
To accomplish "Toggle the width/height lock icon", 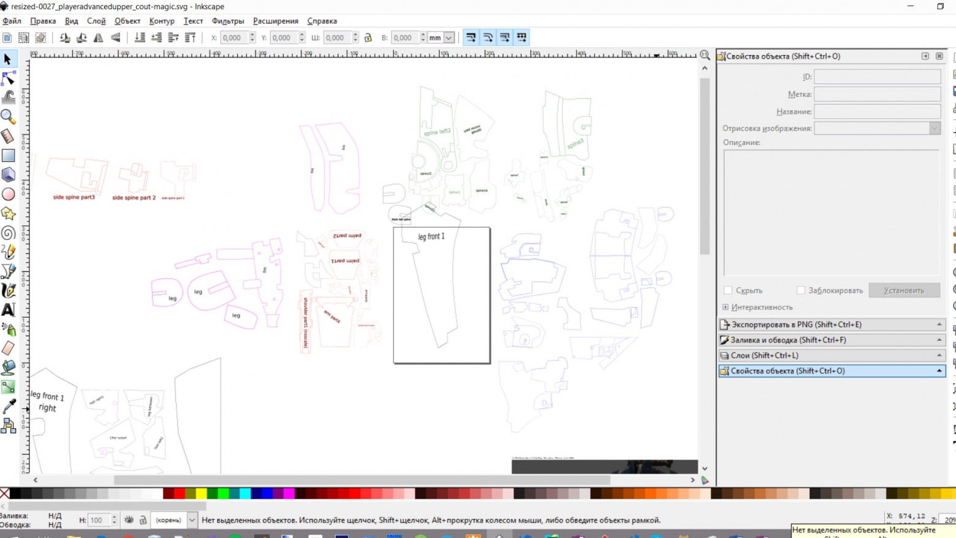I will tap(368, 38).
